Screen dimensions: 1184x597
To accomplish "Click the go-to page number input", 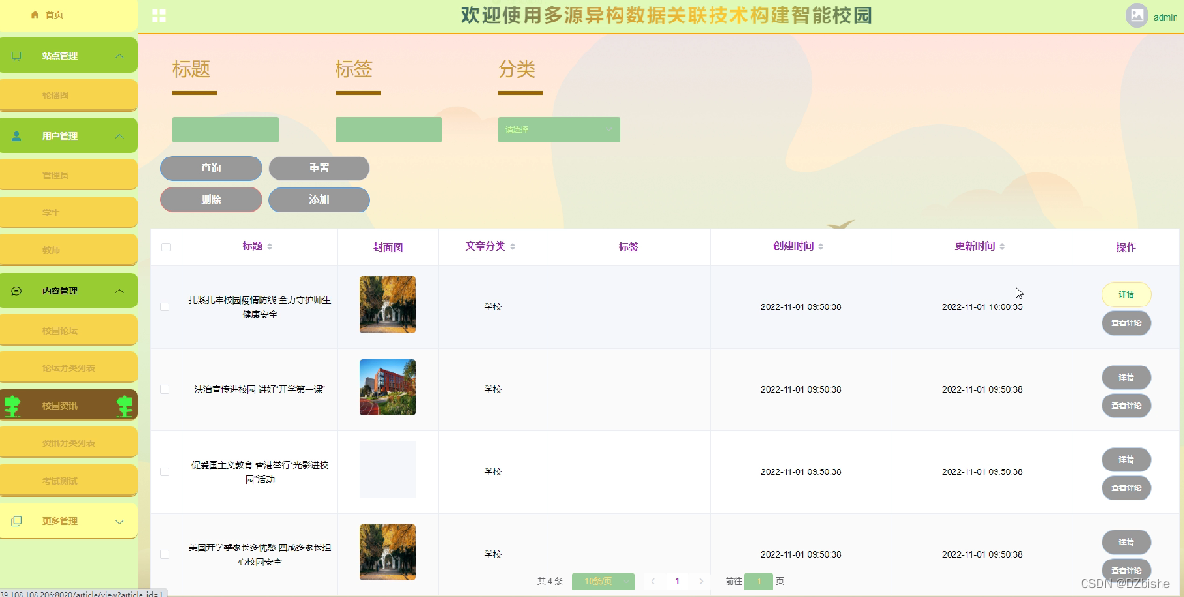I will tap(758, 581).
